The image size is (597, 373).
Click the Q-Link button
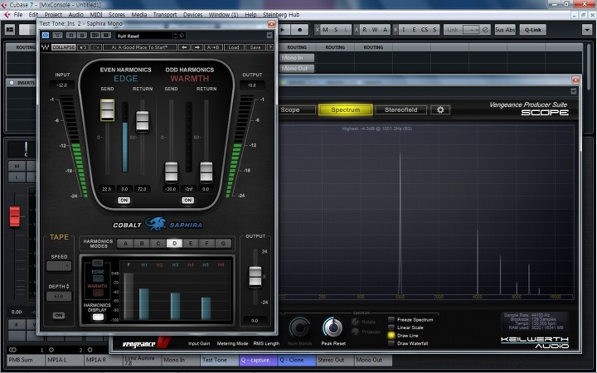[532, 30]
